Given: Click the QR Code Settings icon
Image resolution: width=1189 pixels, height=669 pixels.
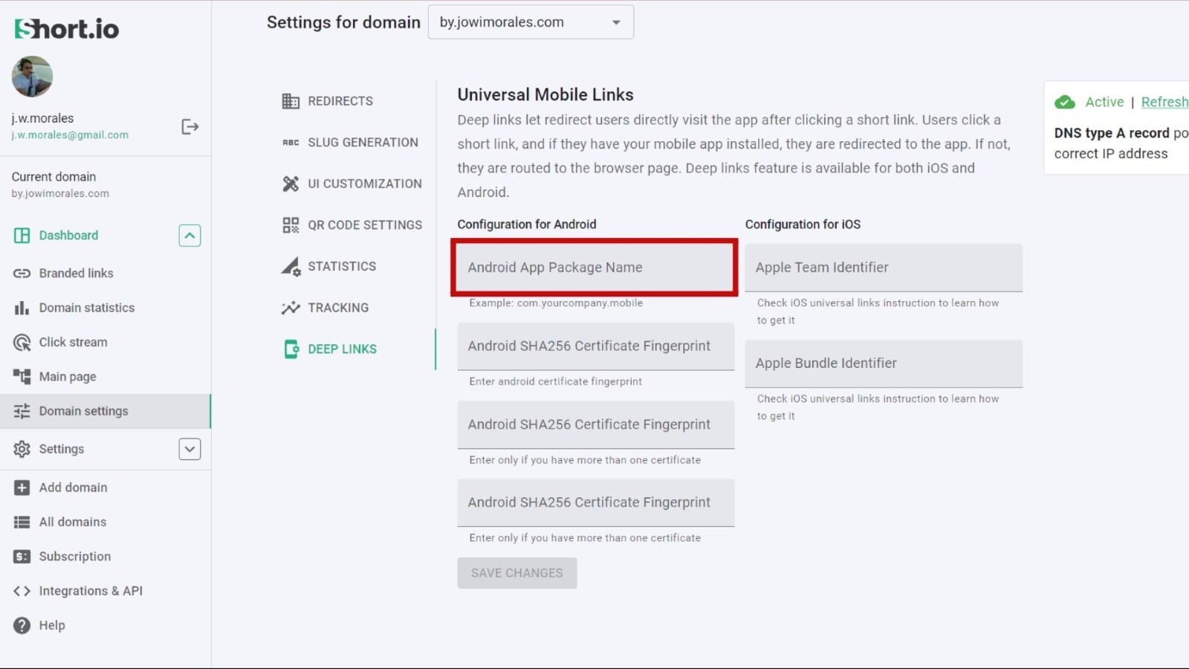Looking at the screenshot, I should tap(291, 225).
